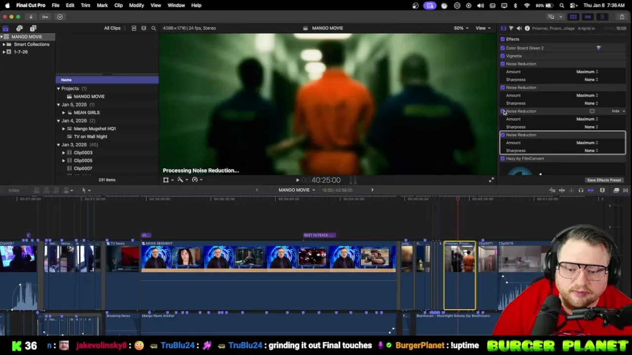This screenshot has height=355, width=632.
Task: Open the File menu
Action: 55,5
